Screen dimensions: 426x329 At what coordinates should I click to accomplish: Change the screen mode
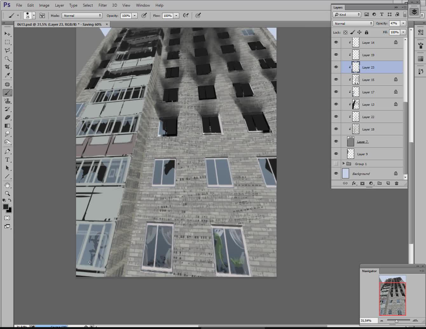pos(7,226)
